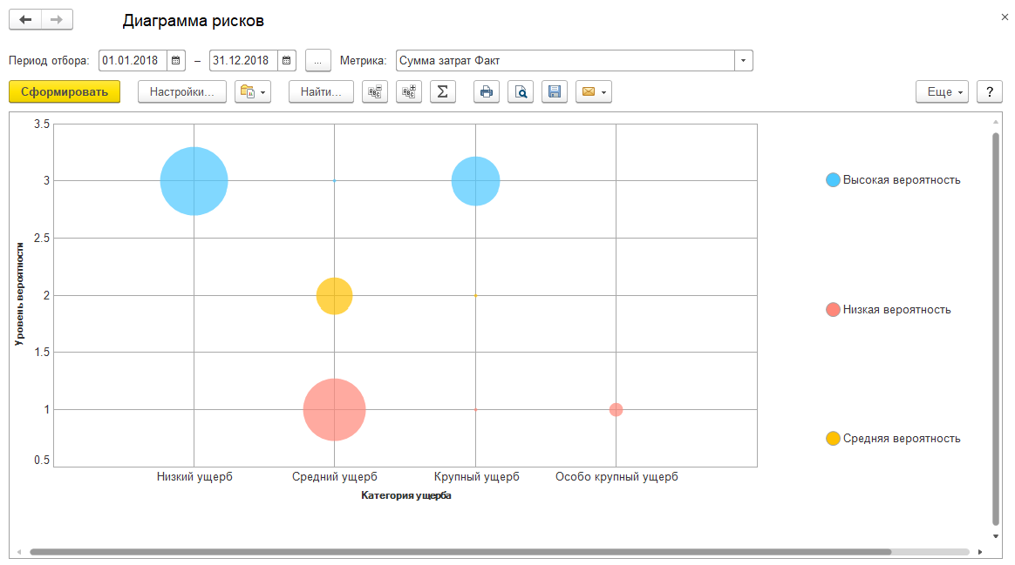Open calendar for end date 31.12.2018

(x=287, y=61)
